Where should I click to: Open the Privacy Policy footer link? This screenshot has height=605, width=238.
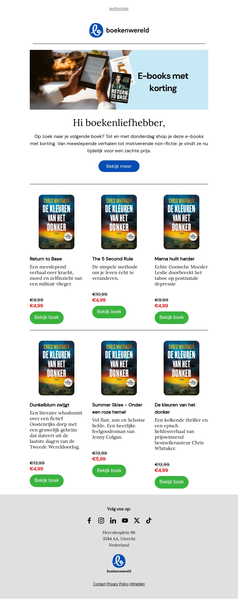118,584
